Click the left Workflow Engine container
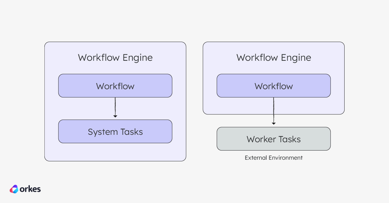 click(115, 152)
